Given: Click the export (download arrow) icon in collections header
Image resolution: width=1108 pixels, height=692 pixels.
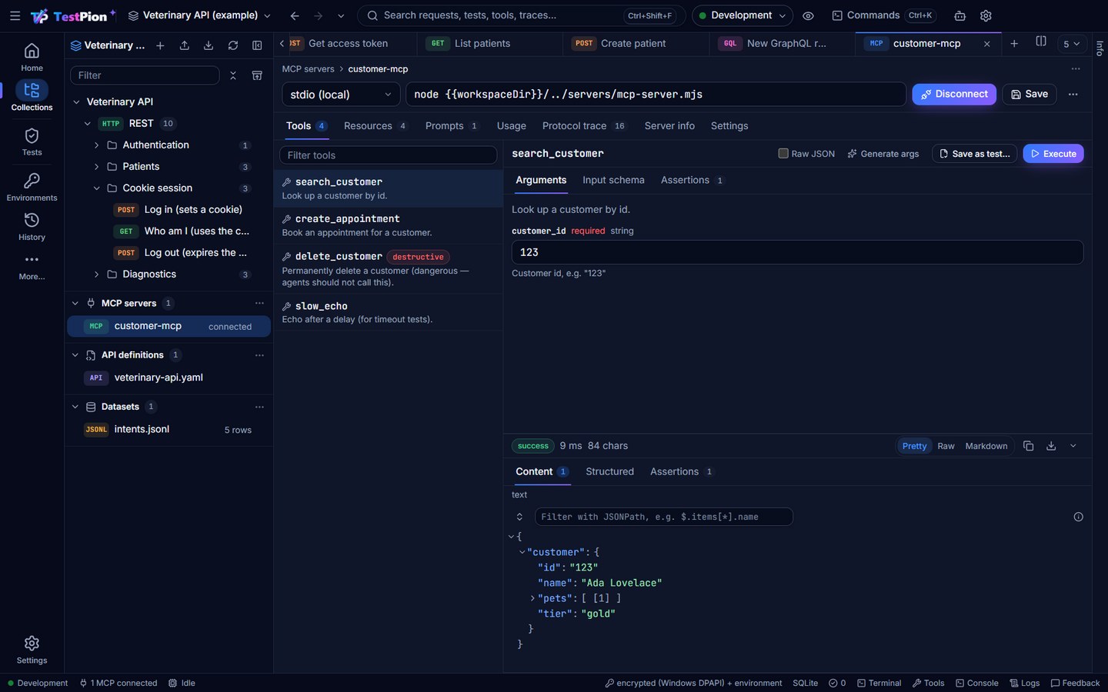Looking at the screenshot, I should 209,45.
